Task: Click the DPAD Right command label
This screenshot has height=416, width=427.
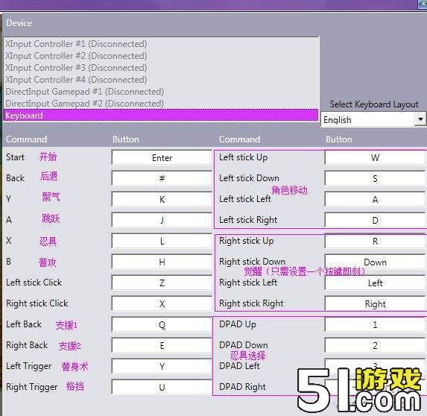Action: pyautogui.click(x=242, y=387)
